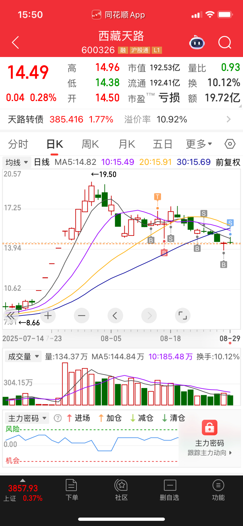
Task: Tap the 溢价率 10.92% value
Action: [x=172, y=119]
